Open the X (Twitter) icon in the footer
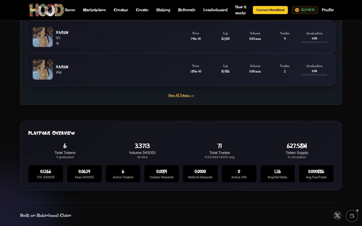Screen dimensions: 362x226 (x=337, y=216)
